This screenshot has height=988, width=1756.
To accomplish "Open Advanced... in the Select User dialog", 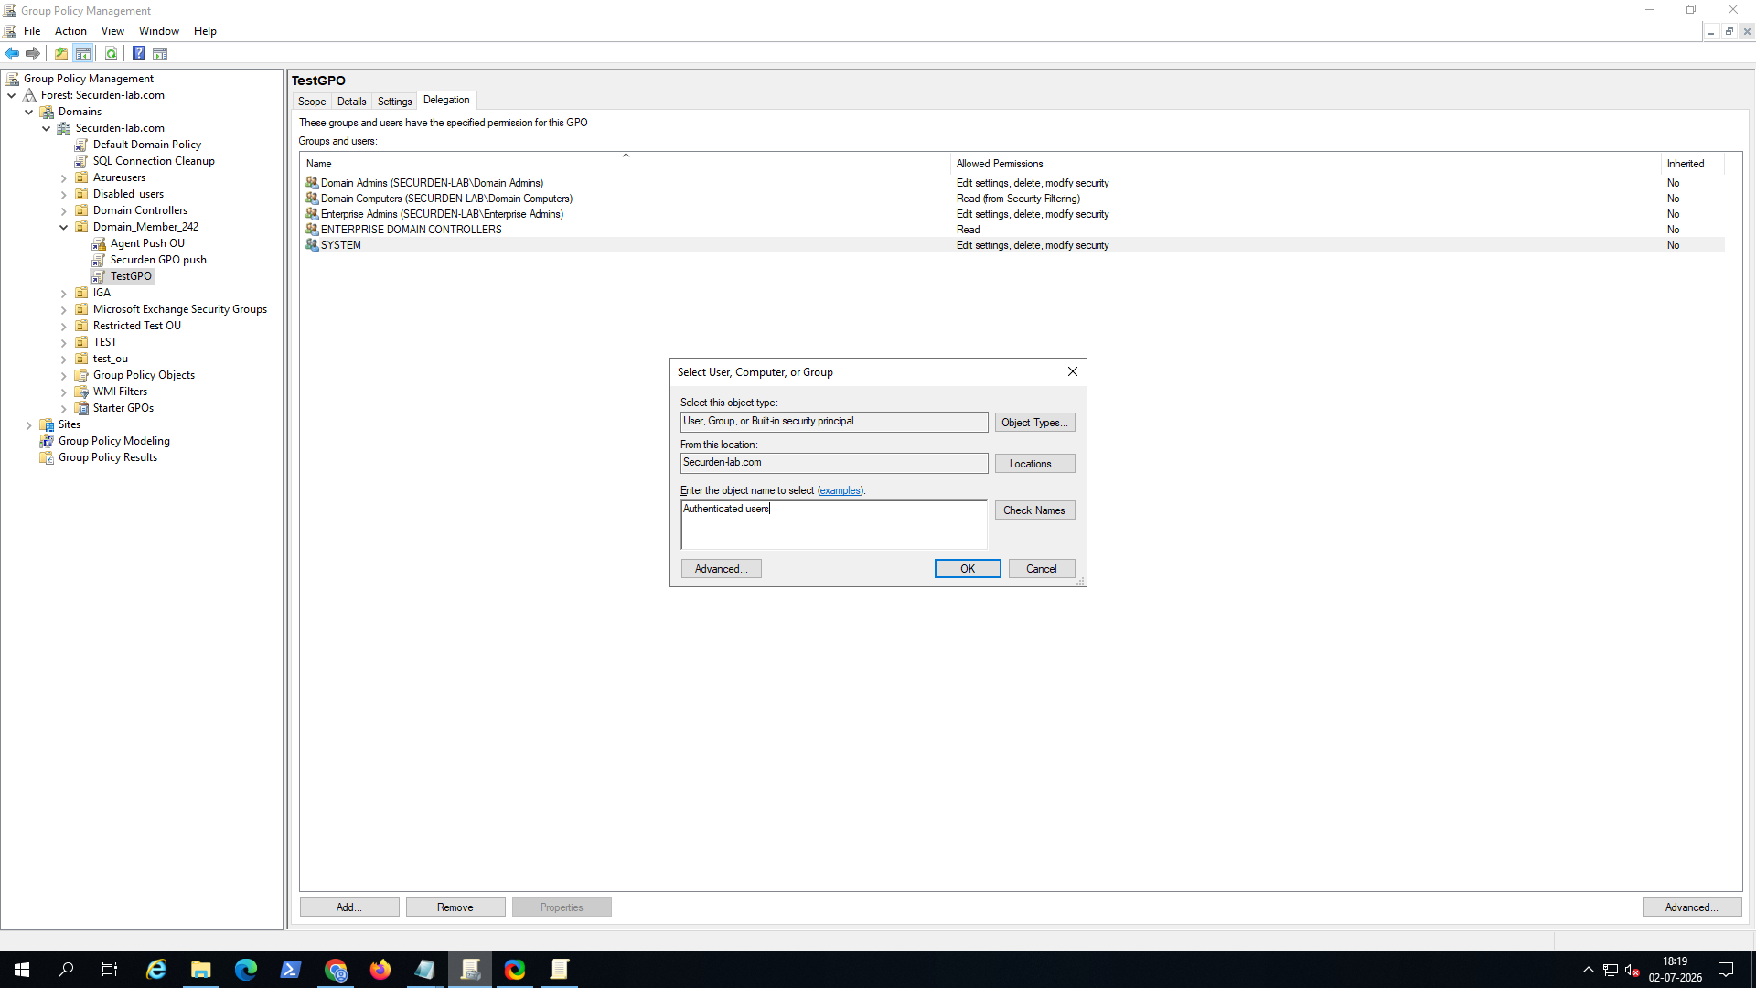I will [722, 569].
